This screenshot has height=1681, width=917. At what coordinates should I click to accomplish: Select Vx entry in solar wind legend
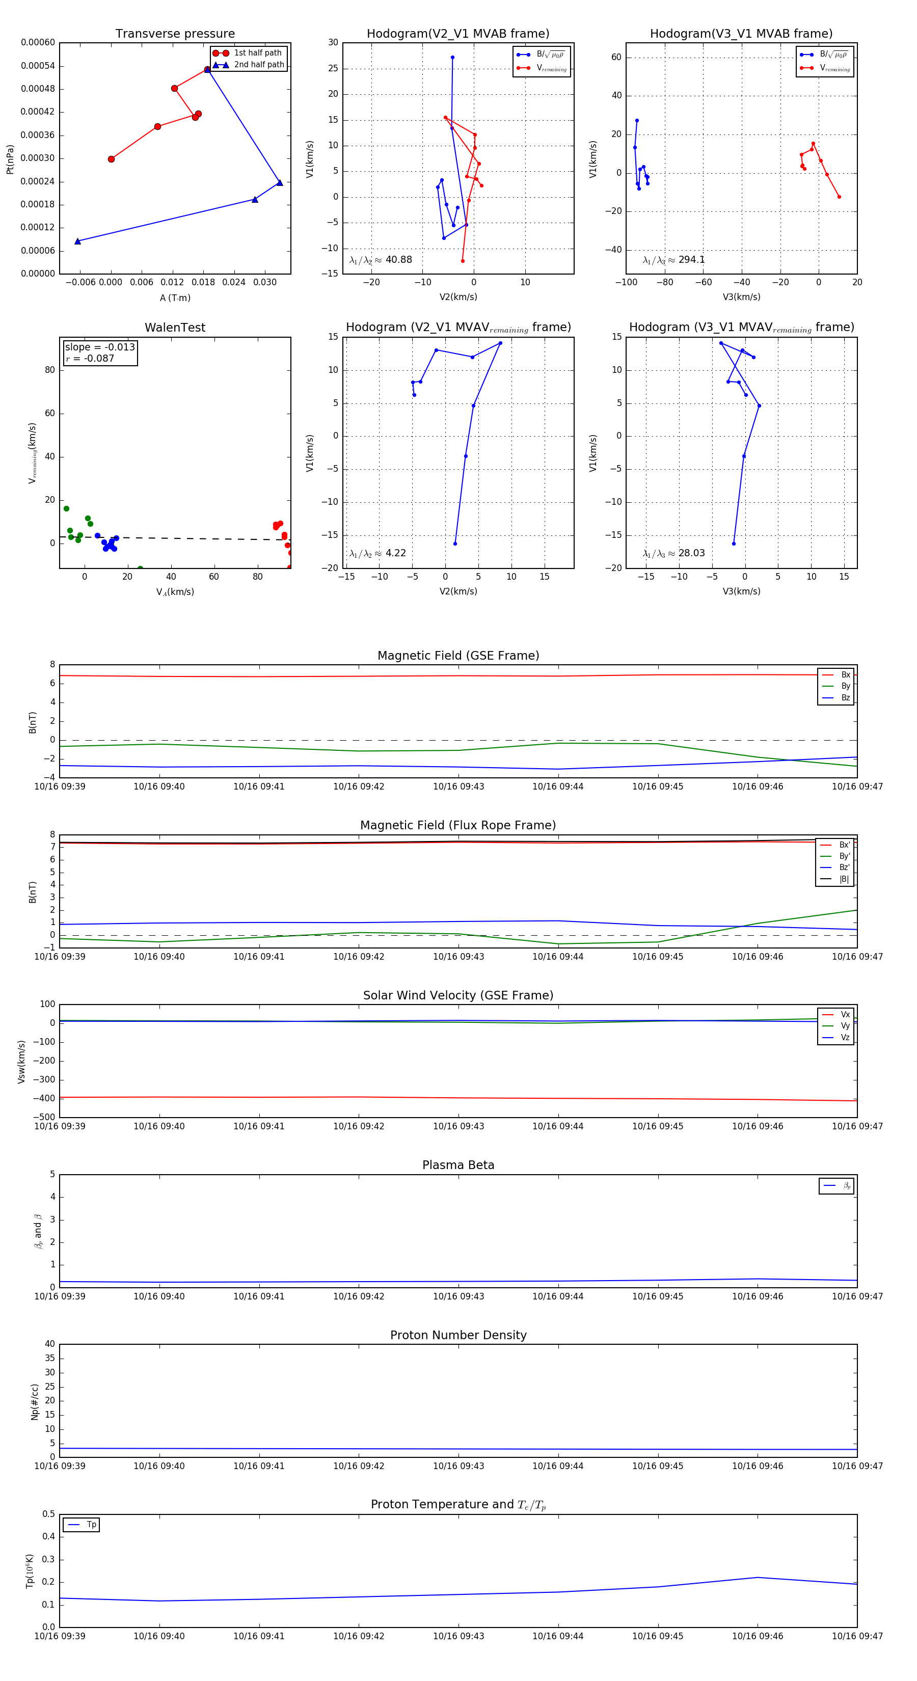836,1015
